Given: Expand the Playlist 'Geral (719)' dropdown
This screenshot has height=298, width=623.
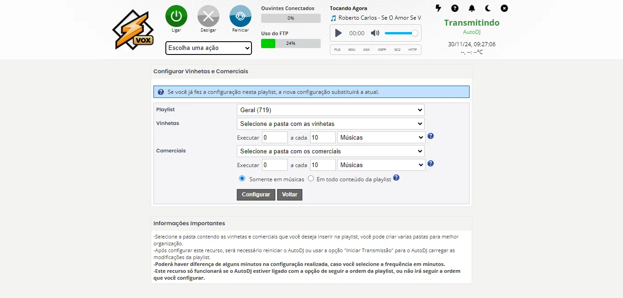Looking at the screenshot, I should click(330, 110).
